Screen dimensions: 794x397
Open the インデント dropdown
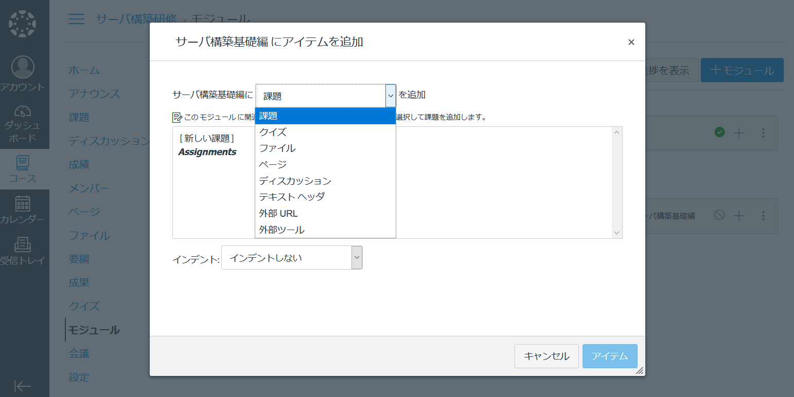coord(292,257)
